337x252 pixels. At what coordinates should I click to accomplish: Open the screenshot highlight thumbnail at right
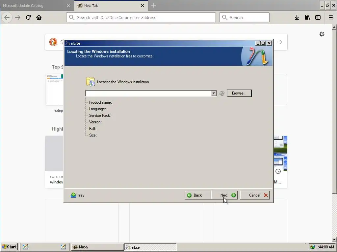pos(280,154)
